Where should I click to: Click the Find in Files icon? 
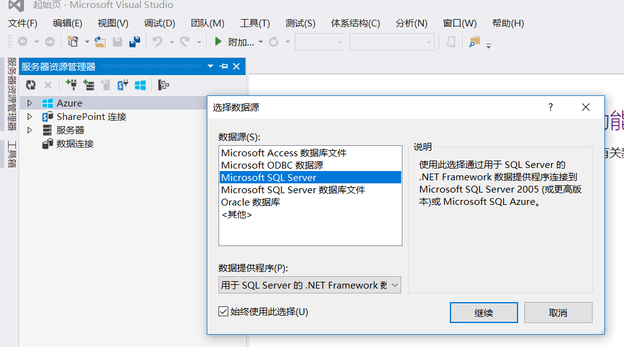point(474,42)
